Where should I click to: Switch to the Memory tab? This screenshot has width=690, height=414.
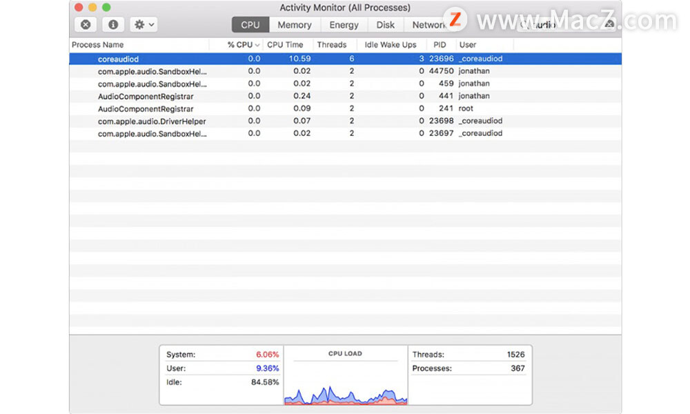(295, 25)
